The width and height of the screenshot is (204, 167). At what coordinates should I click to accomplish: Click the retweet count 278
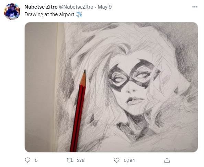[x=81, y=160]
